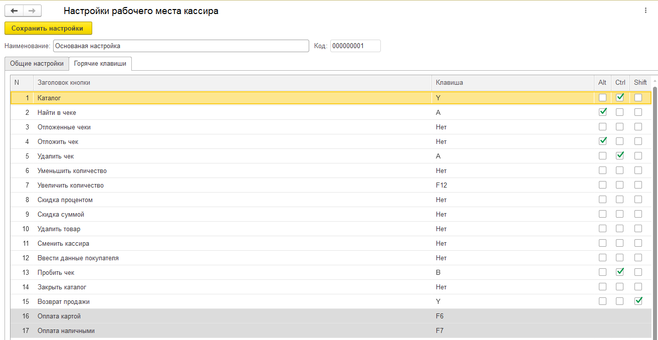Click the Клавиша column header
This screenshot has height=340, width=658.
[449, 83]
